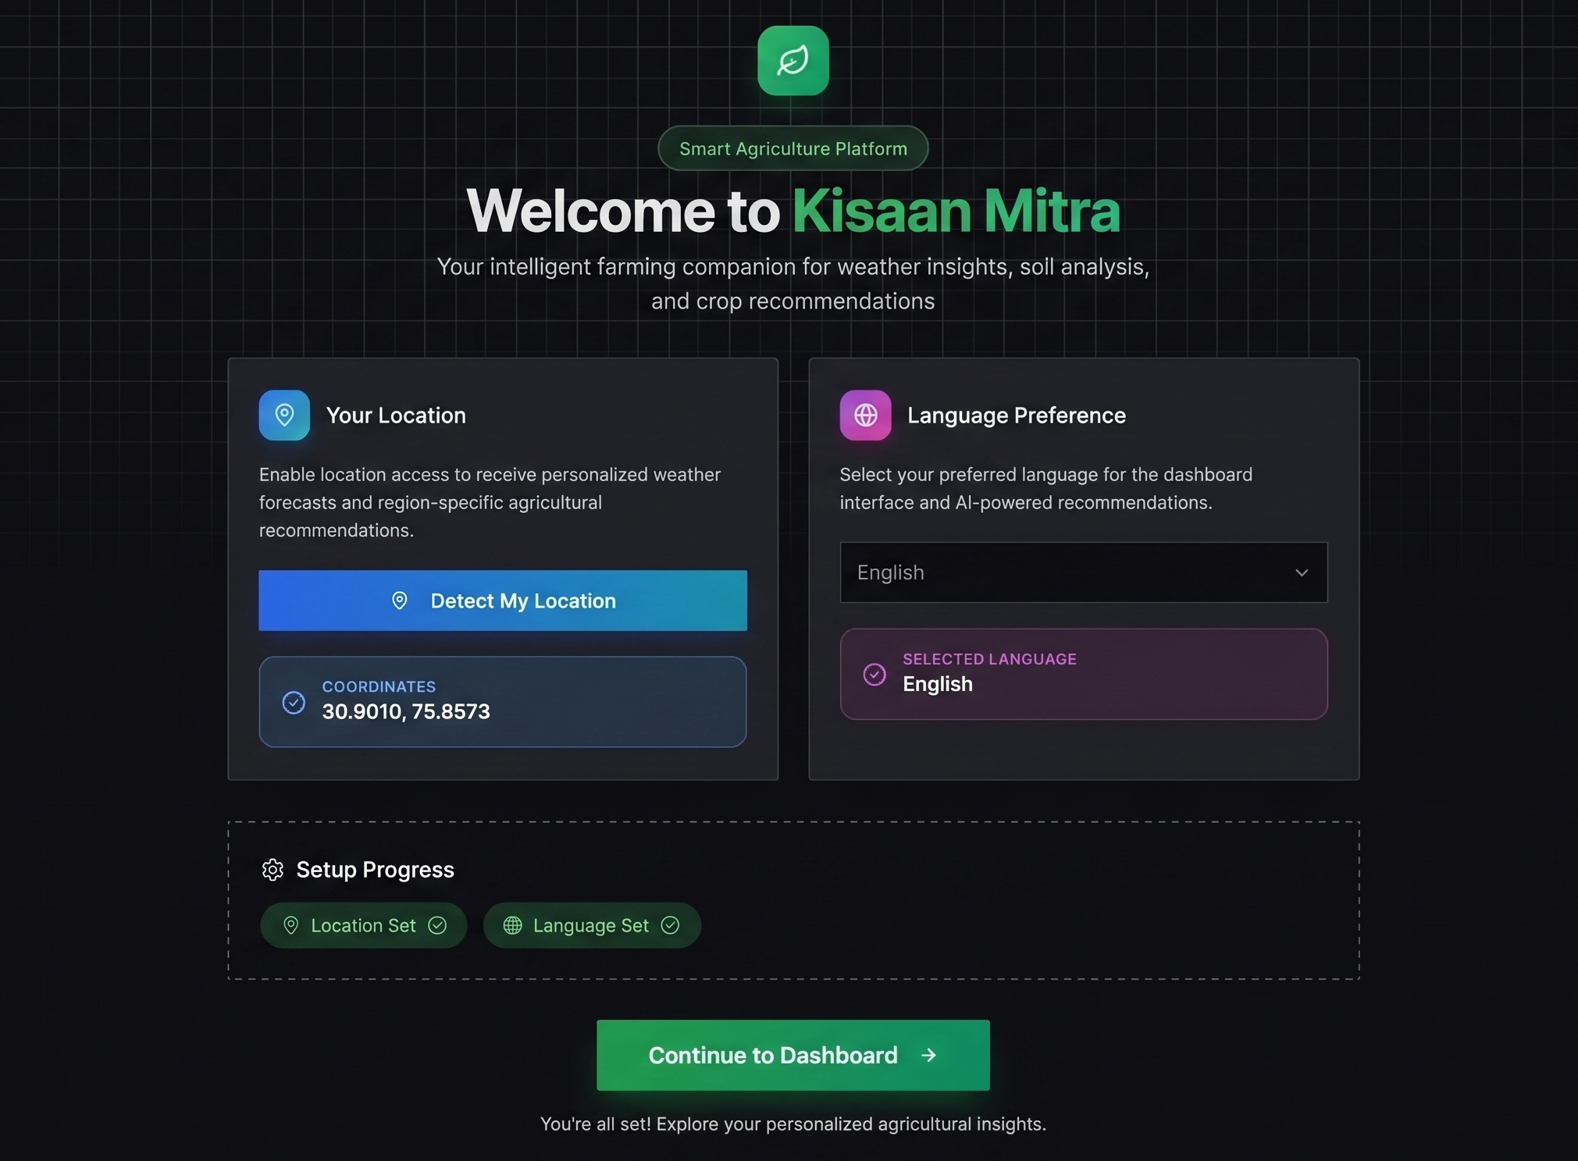Click the COORDINATES label text
Image resolution: width=1578 pixels, height=1161 pixels.
pos(379,687)
